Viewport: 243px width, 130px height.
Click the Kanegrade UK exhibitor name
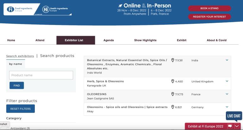coord(97,85)
